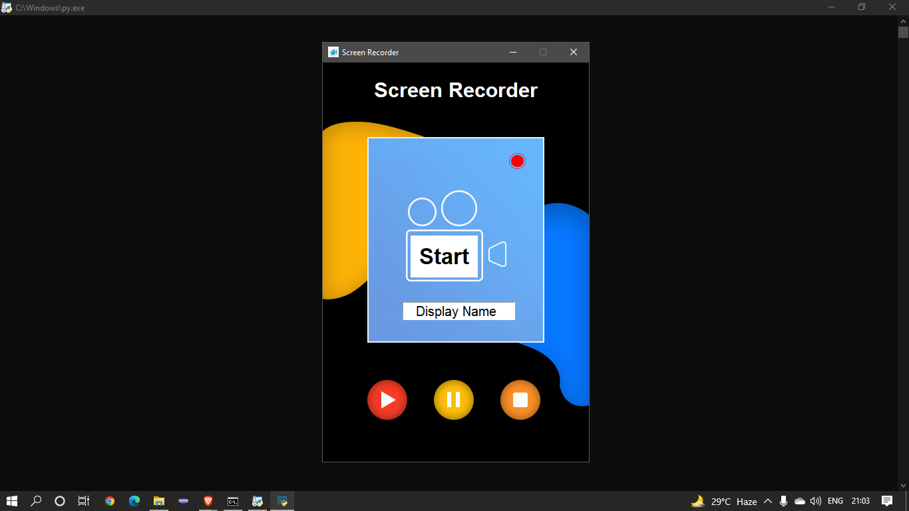
Task: Open the clock showing 21:03
Action: point(860,501)
